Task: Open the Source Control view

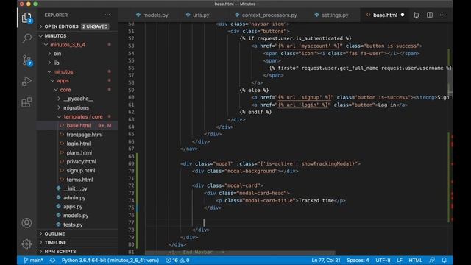Action: pos(26,60)
